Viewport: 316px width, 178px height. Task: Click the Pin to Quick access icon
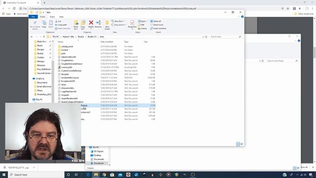(x=35, y=23)
